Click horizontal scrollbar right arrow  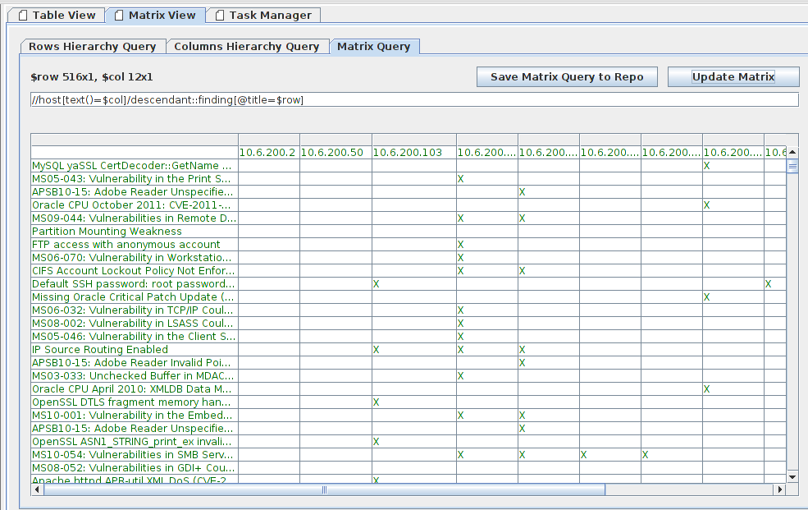(779, 489)
